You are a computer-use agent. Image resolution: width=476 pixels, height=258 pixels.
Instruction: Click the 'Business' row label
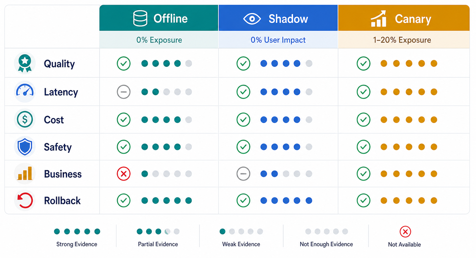tap(63, 174)
